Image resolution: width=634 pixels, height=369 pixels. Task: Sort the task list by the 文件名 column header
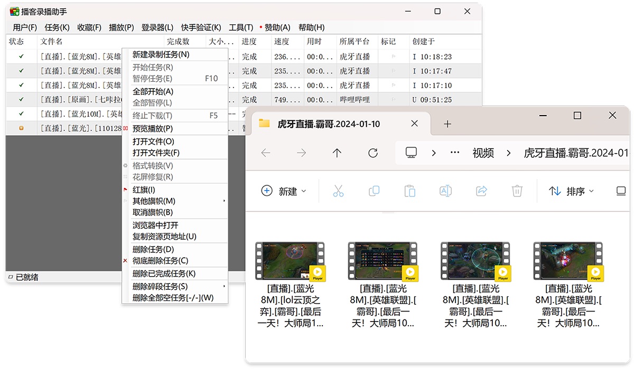point(100,42)
